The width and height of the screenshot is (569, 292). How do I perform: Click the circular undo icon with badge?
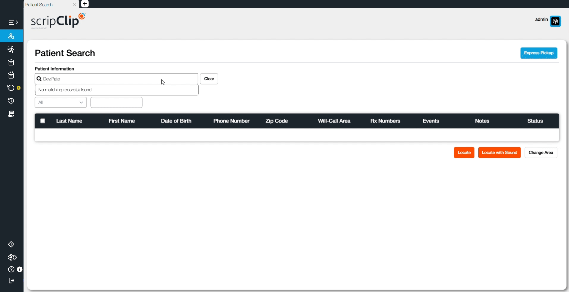[11, 88]
